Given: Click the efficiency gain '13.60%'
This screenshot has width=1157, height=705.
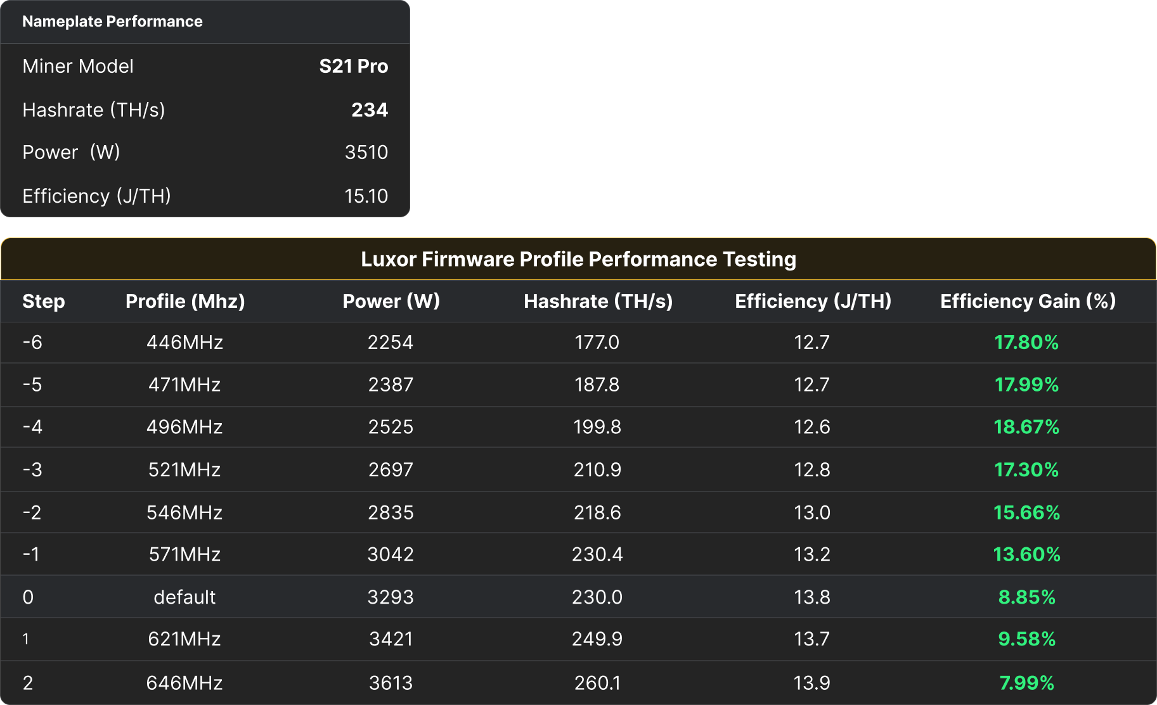Looking at the screenshot, I should (x=1026, y=554).
